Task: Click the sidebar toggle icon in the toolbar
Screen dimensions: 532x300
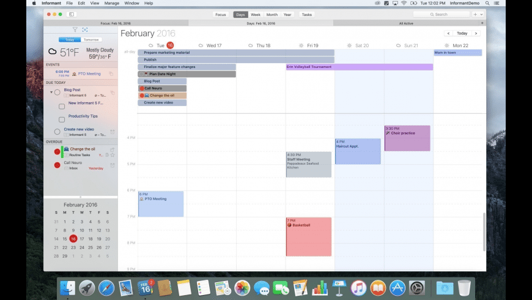Action: 72,14
